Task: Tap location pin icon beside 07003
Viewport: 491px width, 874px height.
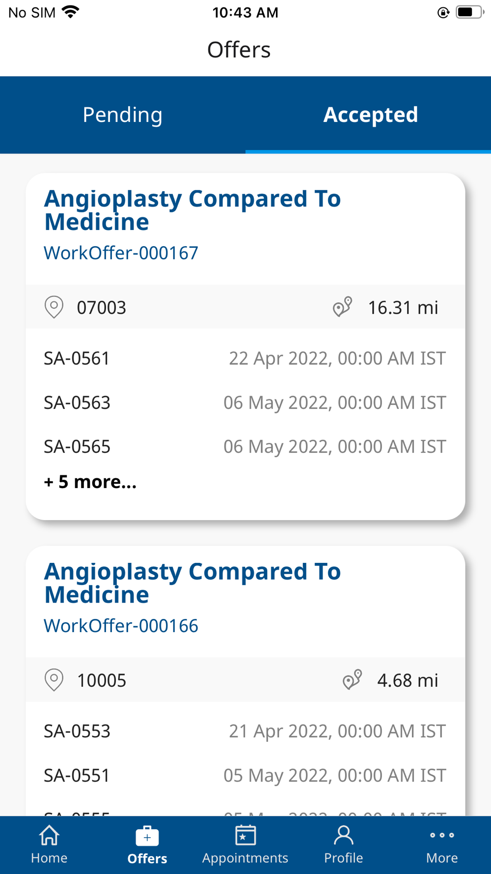Action: pos(54,307)
